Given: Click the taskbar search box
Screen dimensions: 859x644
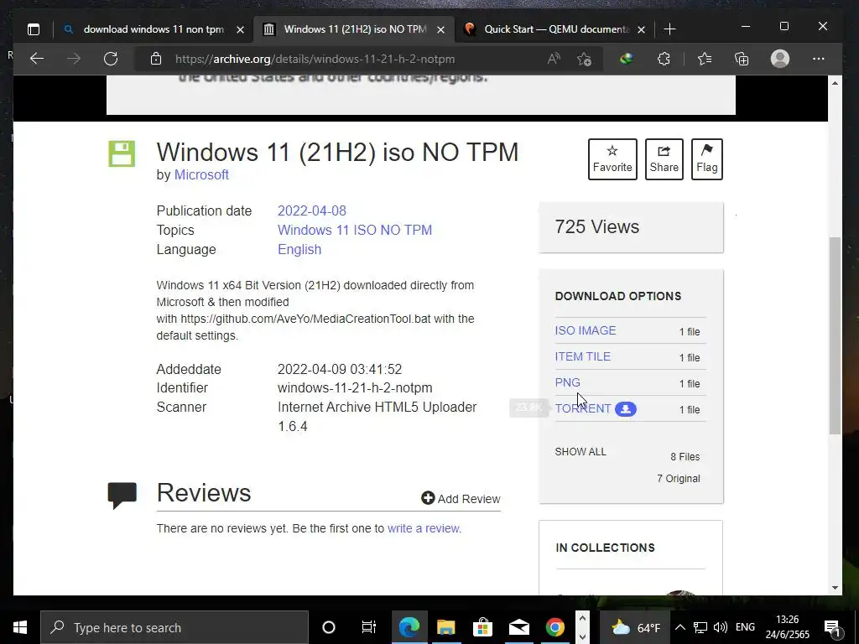Looking at the screenshot, I should pos(174,627).
